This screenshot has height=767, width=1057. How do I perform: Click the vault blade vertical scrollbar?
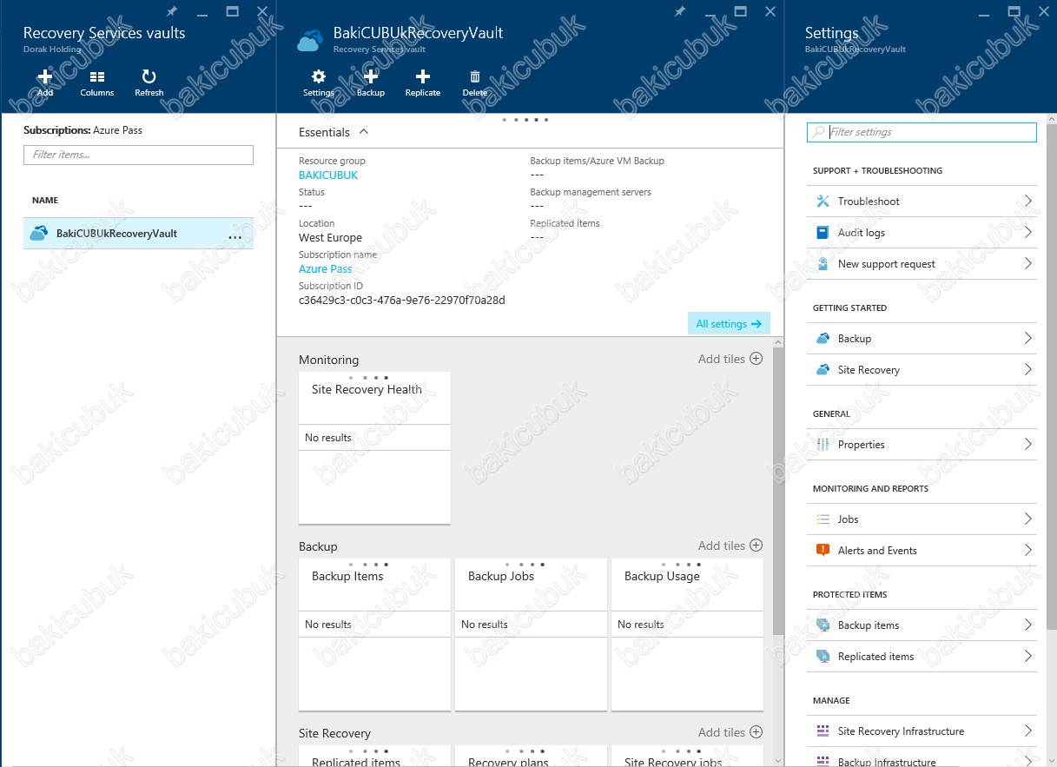(x=778, y=491)
